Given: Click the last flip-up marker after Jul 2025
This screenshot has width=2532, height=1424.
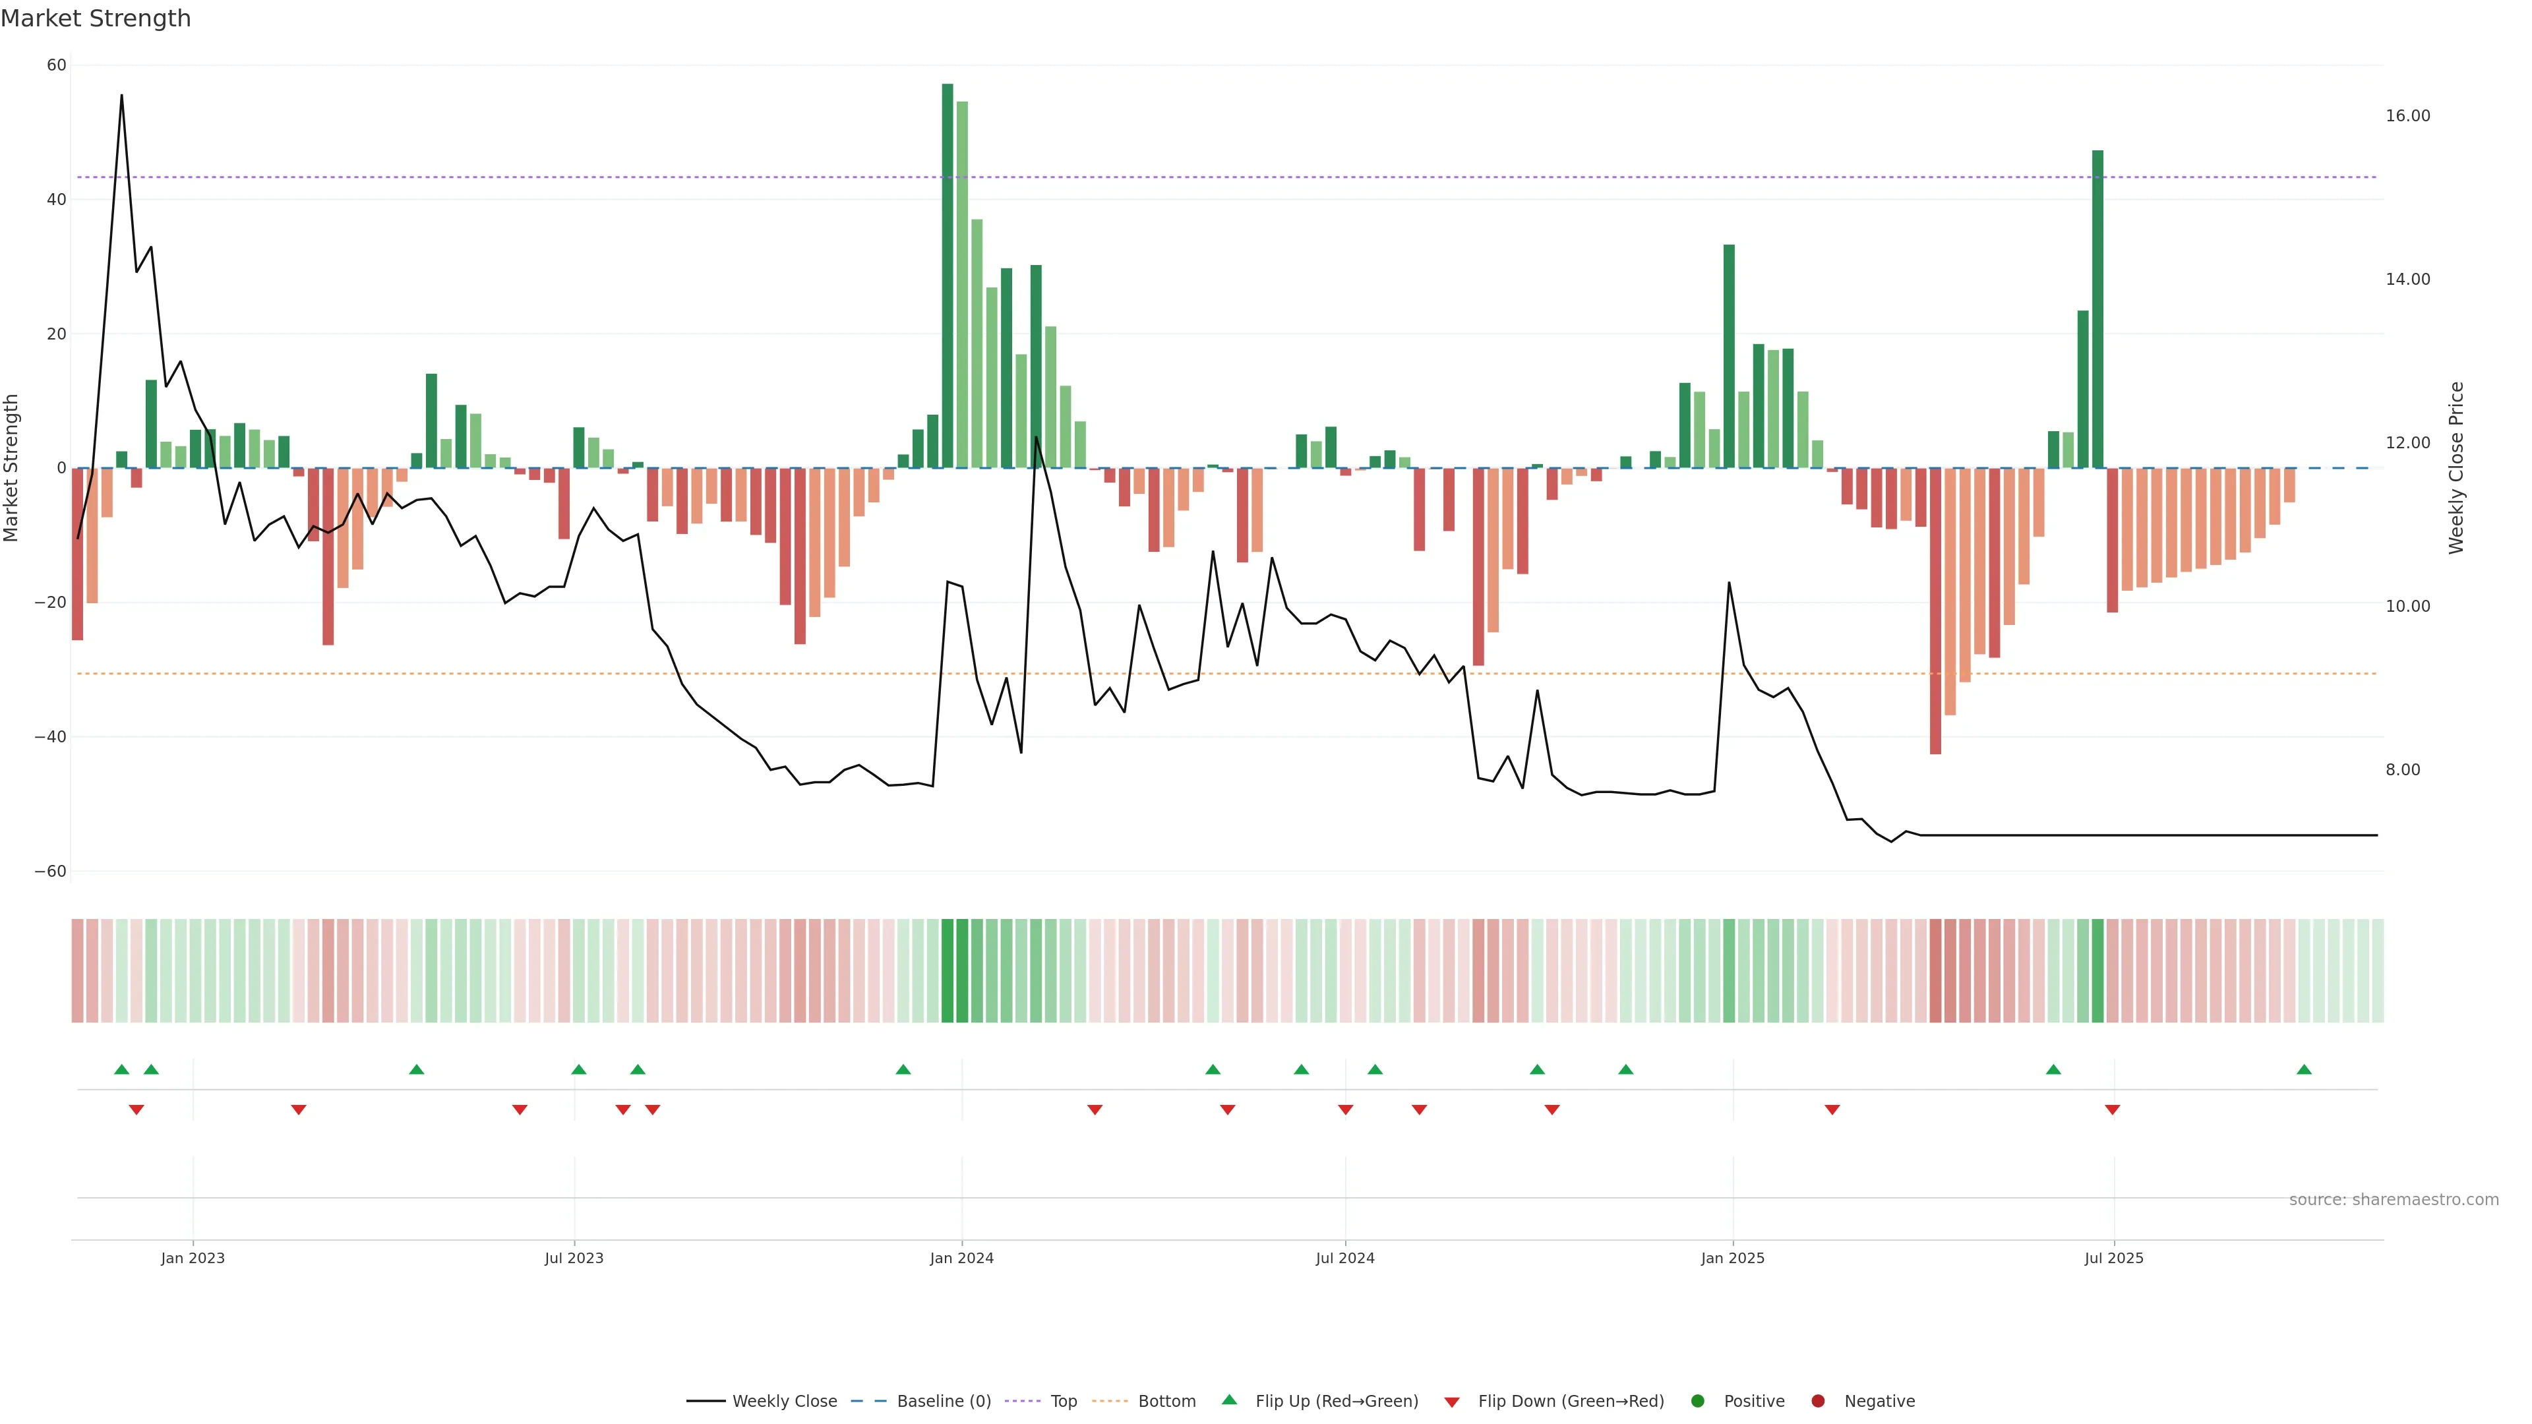Looking at the screenshot, I should pos(2304,1069).
